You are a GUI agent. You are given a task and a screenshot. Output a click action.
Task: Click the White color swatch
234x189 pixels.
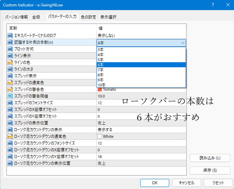pyautogui.click(x=100, y=136)
